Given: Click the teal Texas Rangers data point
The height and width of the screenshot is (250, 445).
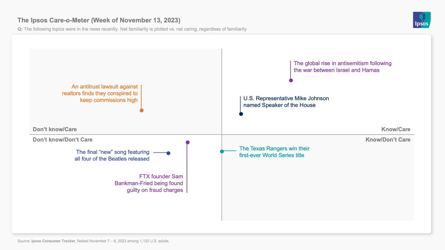Looking at the screenshot, I should click(222, 151).
